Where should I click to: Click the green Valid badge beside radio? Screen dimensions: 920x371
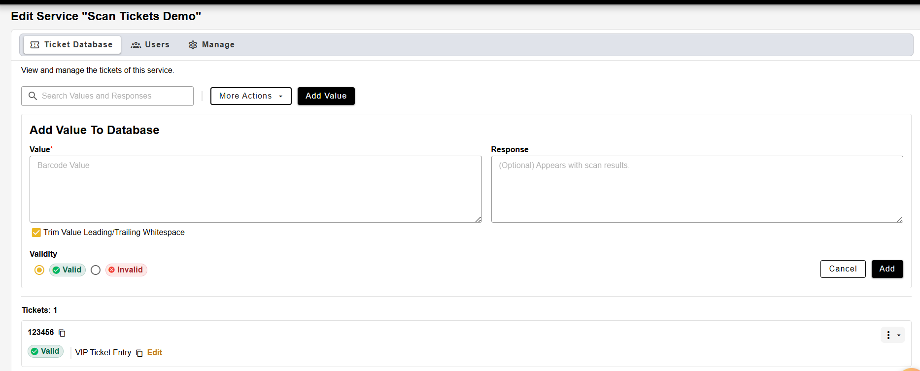[x=68, y=270]
